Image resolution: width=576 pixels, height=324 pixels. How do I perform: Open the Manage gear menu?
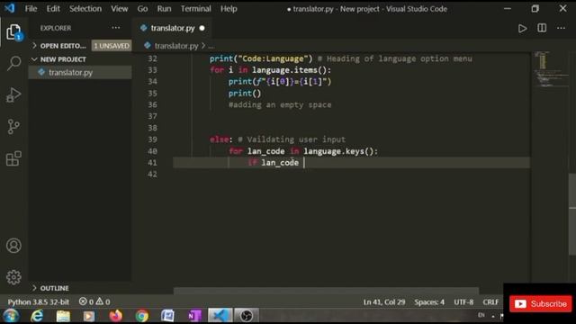14,277
